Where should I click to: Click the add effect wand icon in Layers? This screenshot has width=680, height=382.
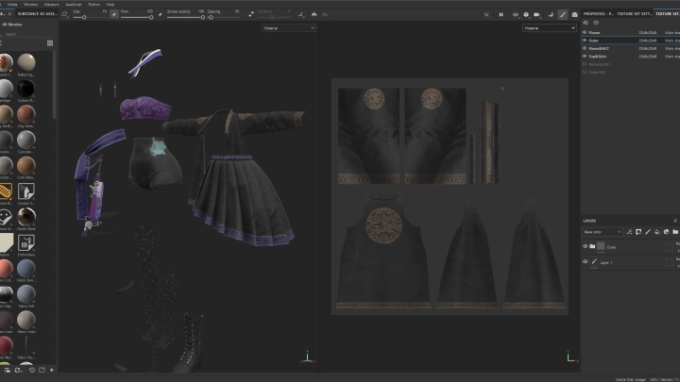tap(629, 232)
